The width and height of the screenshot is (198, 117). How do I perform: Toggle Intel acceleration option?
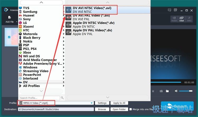pos(181,19)
